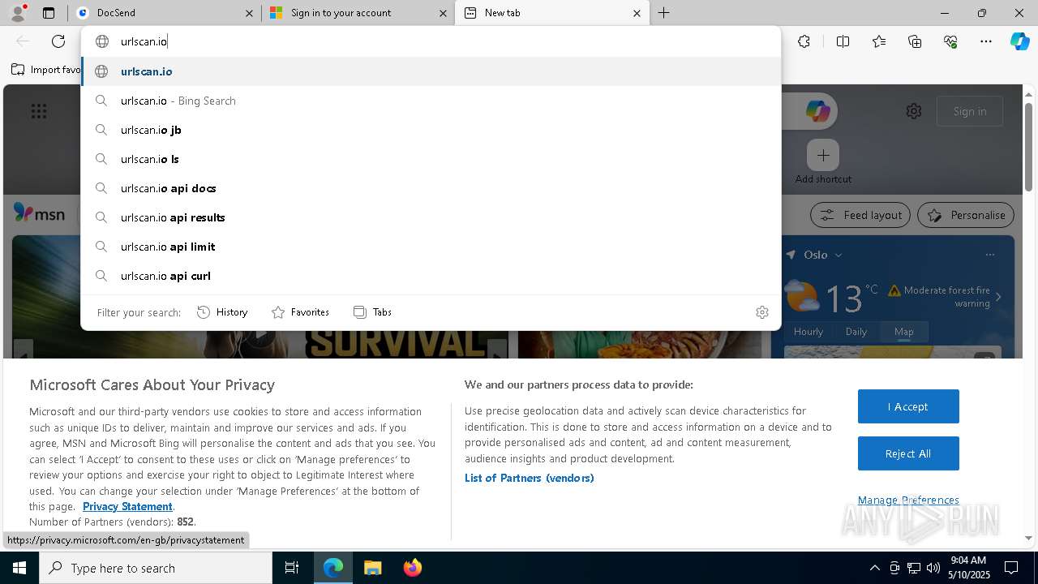Filter search by Favorites
The image size is (1038, 584).
[x=300, y=312]
